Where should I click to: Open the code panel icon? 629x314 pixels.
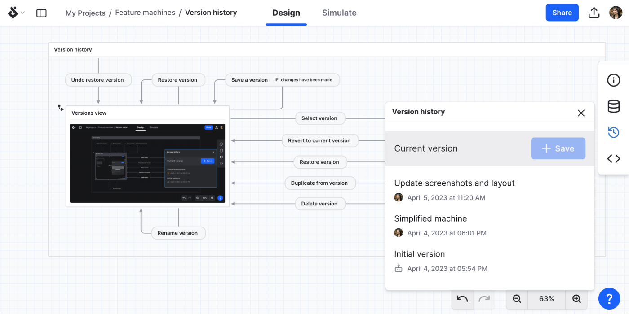pos(613,158)
